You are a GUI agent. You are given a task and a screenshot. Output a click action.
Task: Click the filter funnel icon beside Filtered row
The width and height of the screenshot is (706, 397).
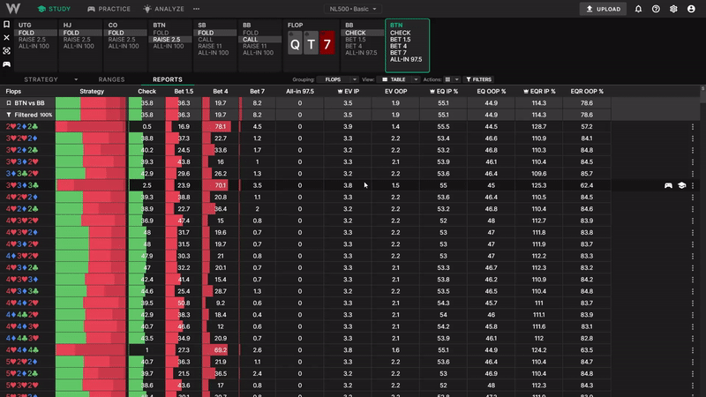coord(8,115)
